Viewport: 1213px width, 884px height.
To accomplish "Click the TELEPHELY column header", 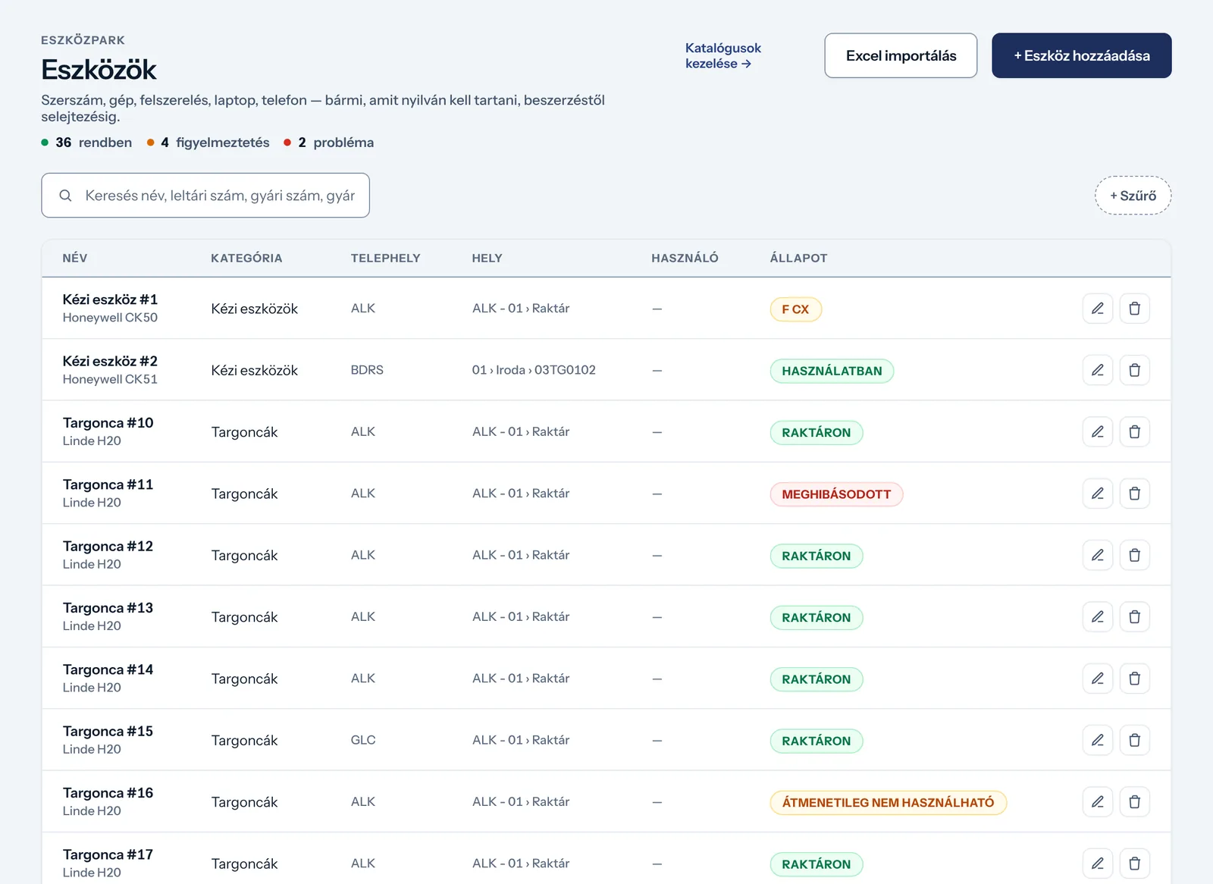I will (x=385, y=258).
